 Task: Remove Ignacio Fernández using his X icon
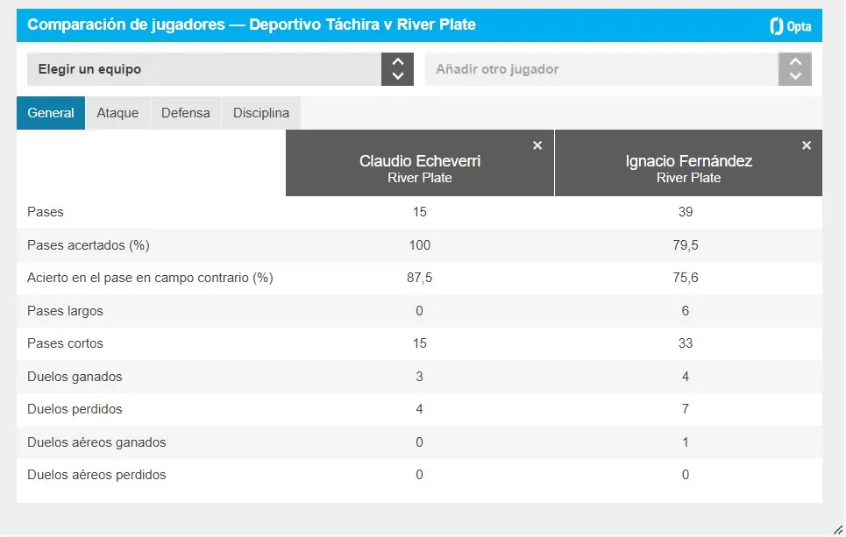pos(806,145)
